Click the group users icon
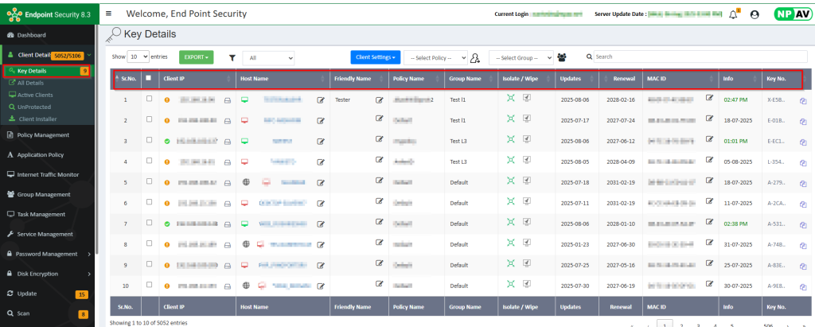This screenshot has width=815, height=327. click(x=563, y=57)
